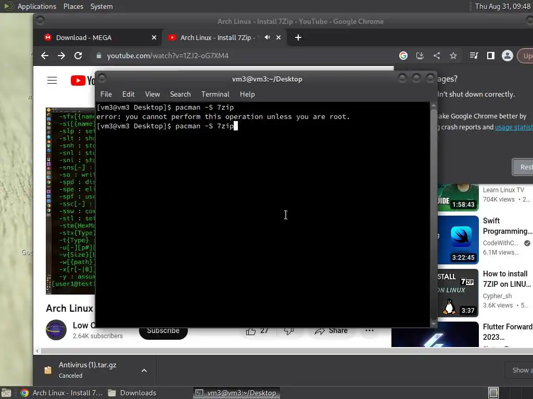This screenshot has width=533, height=399.
Task: Click Show all downloads button
Action: [x=519, y=370]
